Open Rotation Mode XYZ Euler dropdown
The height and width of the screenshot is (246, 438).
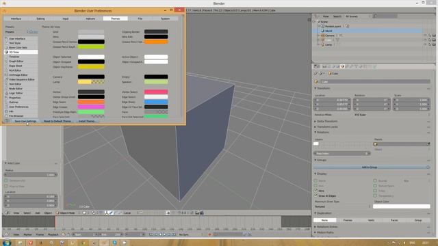click(x=392, y=115)
